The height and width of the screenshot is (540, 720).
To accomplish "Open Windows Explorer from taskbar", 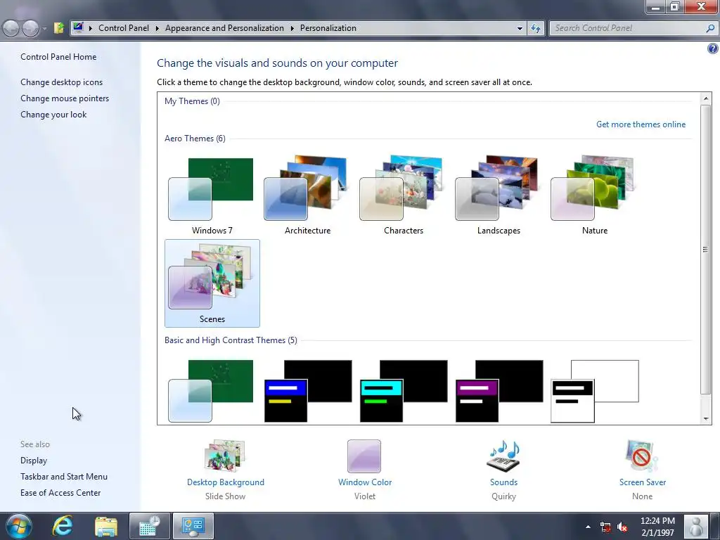I will (106, 527).
